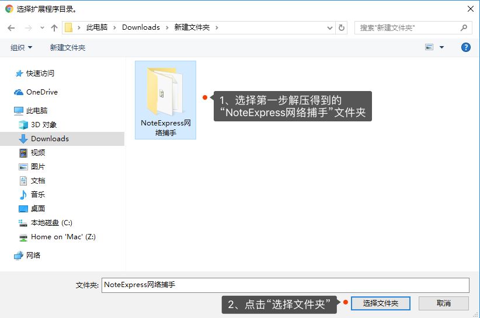This screenshot has width=480, height=318.
Task: Click the Home on 'Mac' network drive icon
Action: pyautogui.click(x=23, y=237)
